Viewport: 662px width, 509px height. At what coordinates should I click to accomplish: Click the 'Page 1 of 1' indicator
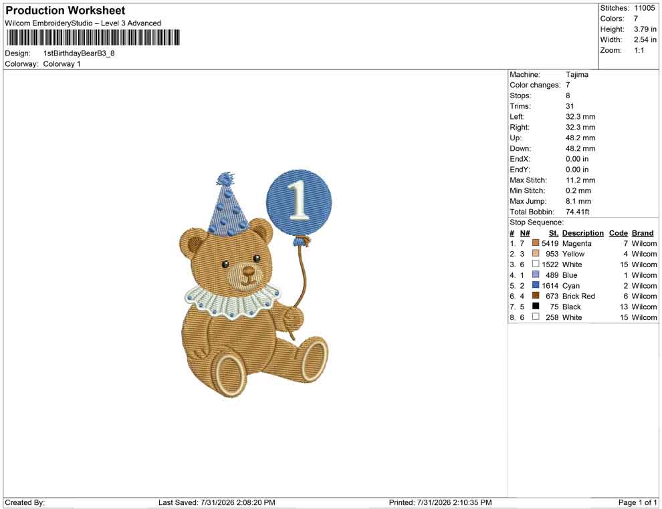(637, 502)
